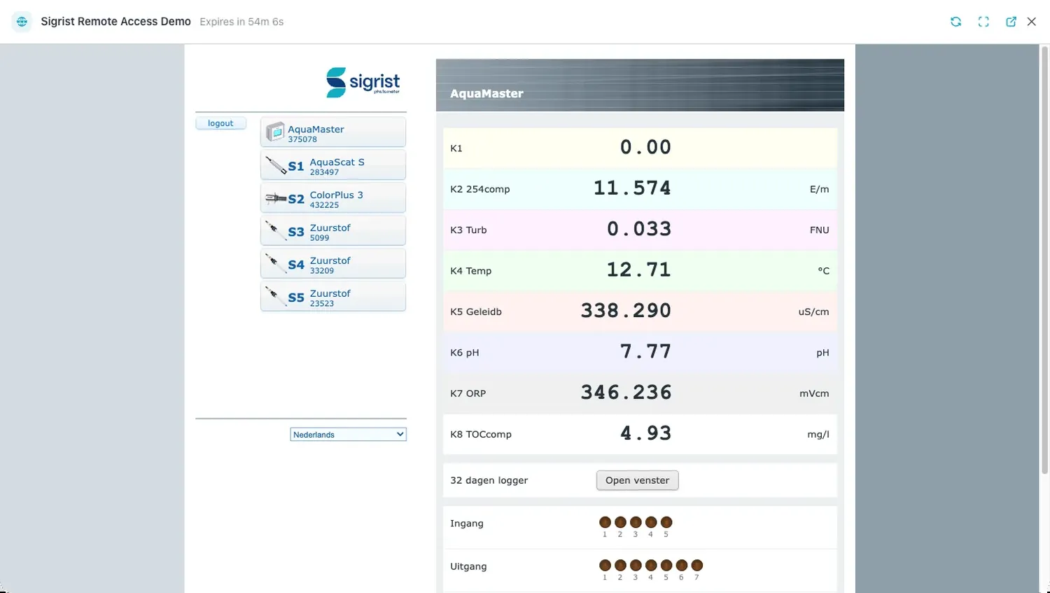Click the refresh icon in header

tap(955, 22)
